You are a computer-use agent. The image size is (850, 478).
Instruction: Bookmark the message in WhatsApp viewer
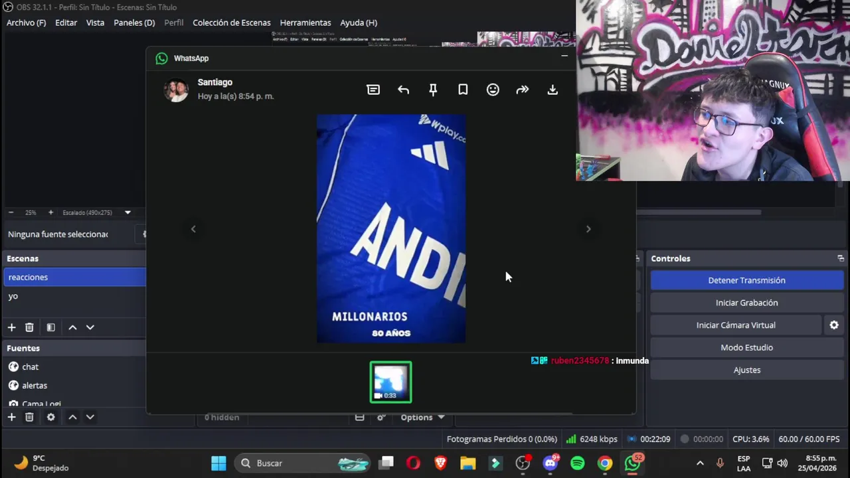pos(463,90)
